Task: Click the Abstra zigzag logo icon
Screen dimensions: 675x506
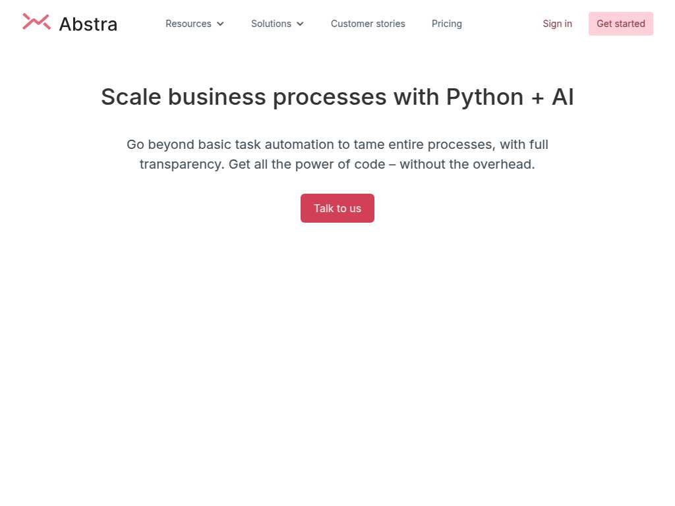Action: coord(37,22)
